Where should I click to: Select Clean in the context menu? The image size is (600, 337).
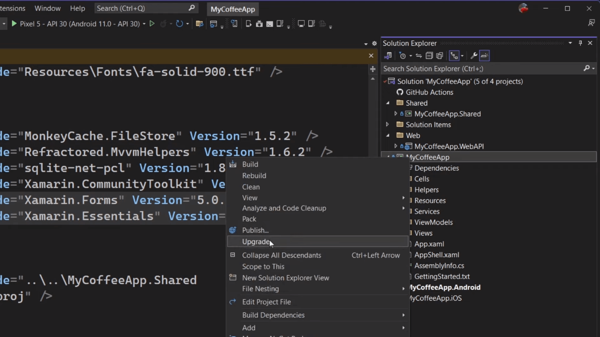coord(318,187)
